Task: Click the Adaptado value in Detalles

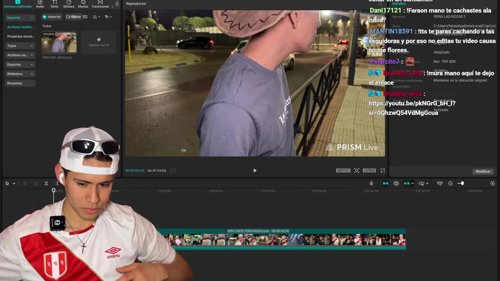Action: pyautogui.click(x=441, y=52)
